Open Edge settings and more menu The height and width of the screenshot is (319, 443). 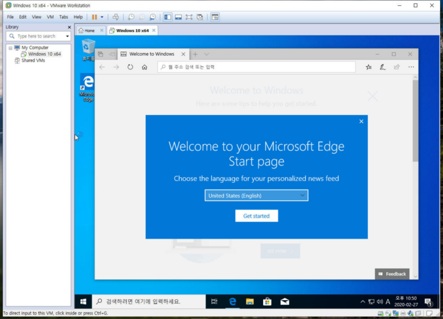411,67
